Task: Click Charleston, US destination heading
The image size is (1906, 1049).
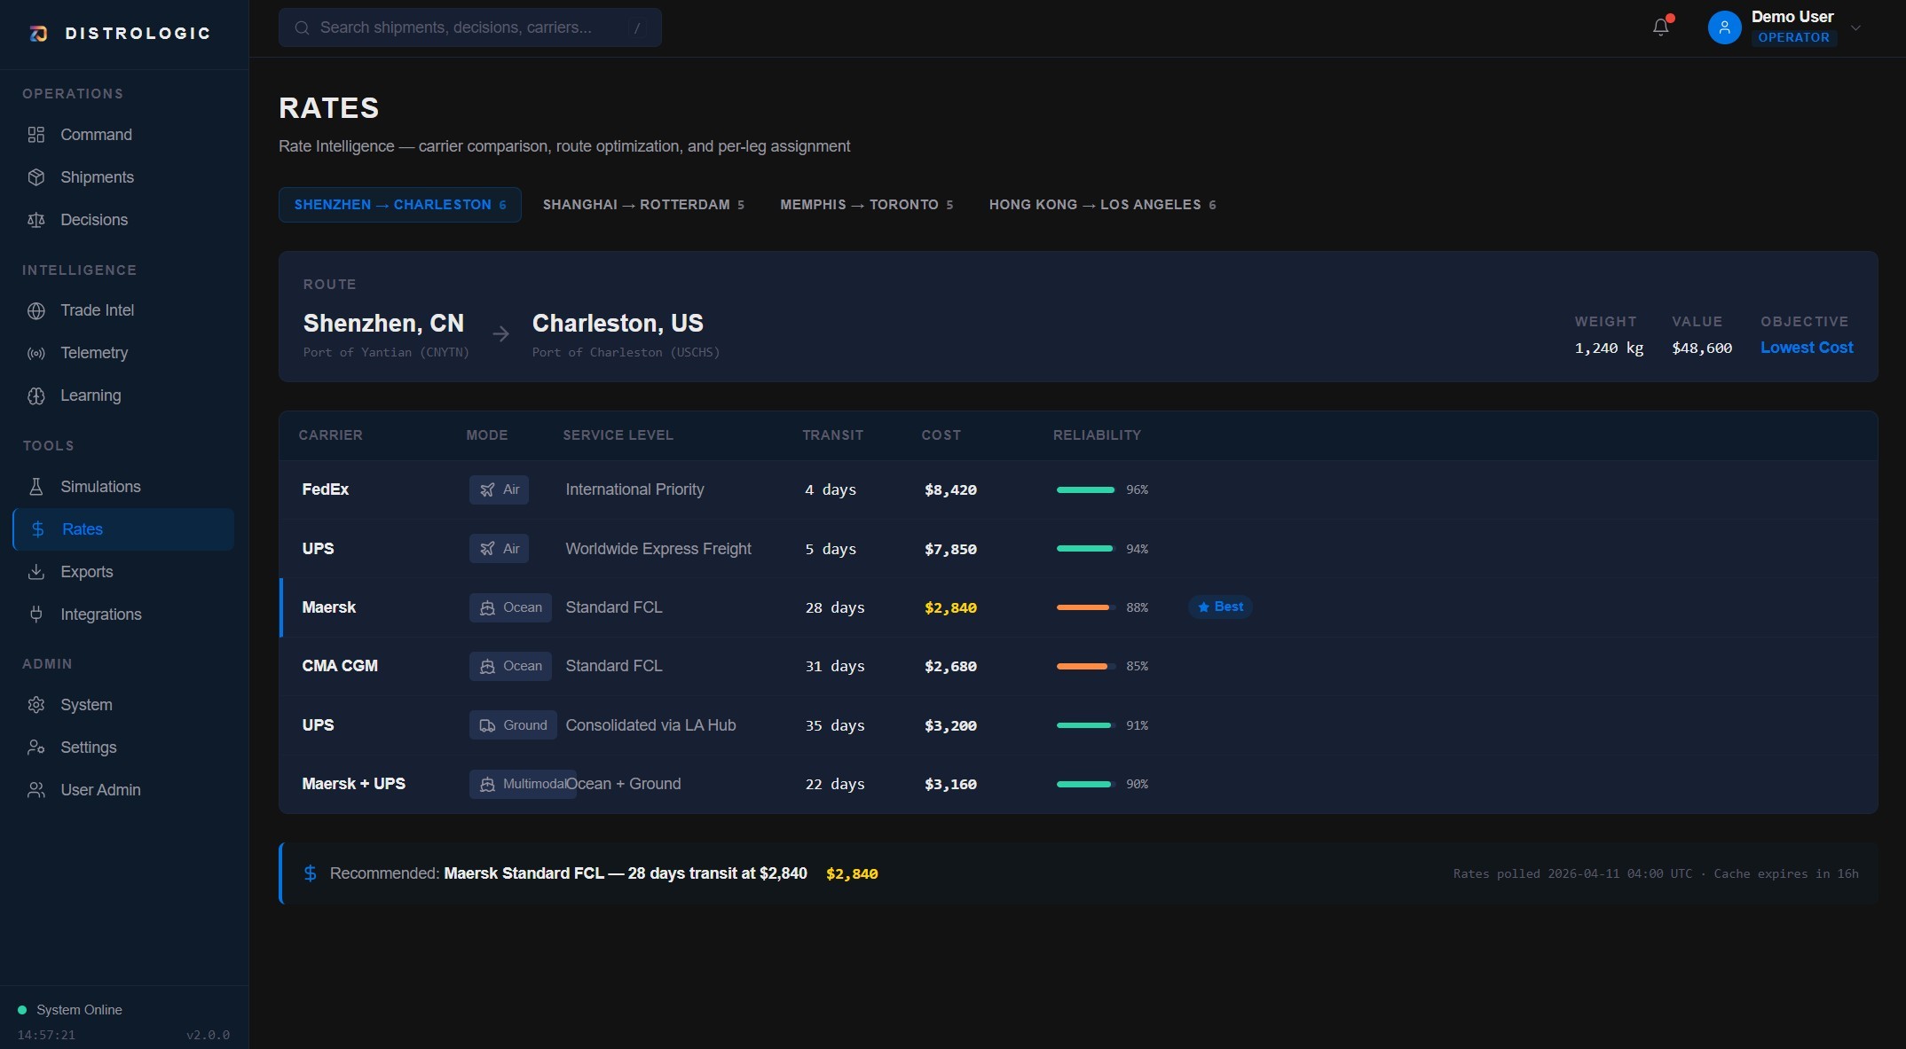Action: [x=618, y=323]
